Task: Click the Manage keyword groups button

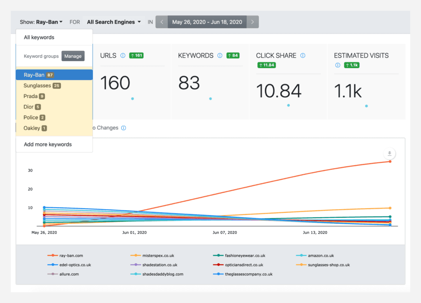Action: pos(73,56)
